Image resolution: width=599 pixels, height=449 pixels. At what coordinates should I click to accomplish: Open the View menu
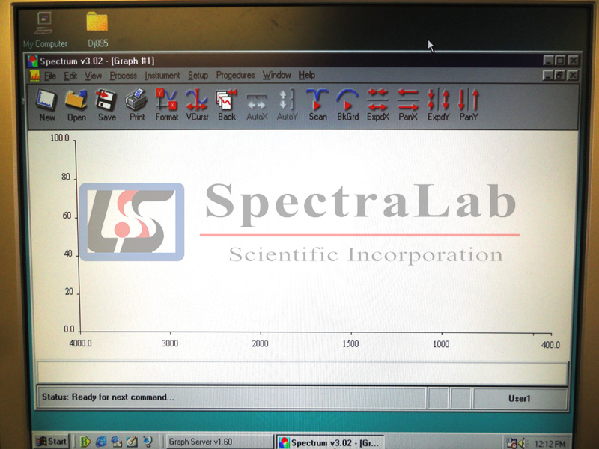(93, 76)
